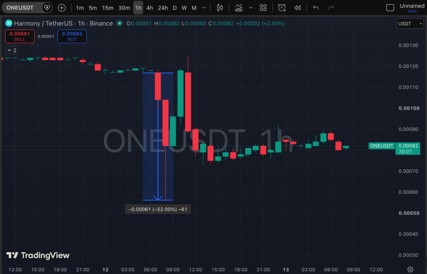Click the ONEUSDT price scale label
The width and height of the screenshot is (427, 274).
coord(382,146)
